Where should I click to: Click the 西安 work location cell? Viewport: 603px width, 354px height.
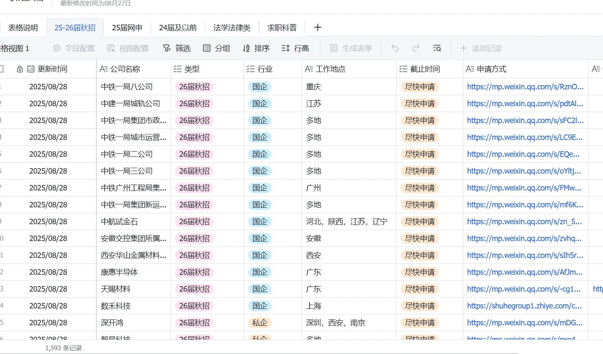[x=349, y=255]
